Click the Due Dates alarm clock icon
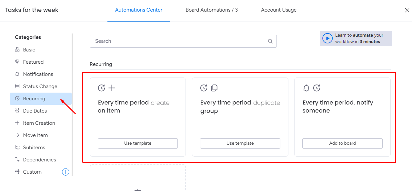This screenshot has height=191, width=412. pos(17,111)
